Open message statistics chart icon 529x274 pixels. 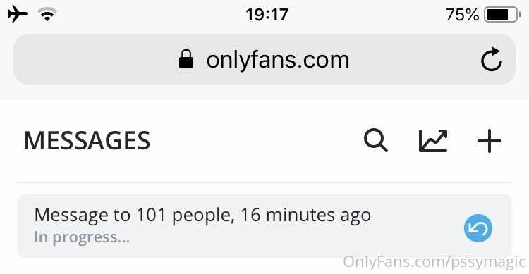click(x=433, y=141)
